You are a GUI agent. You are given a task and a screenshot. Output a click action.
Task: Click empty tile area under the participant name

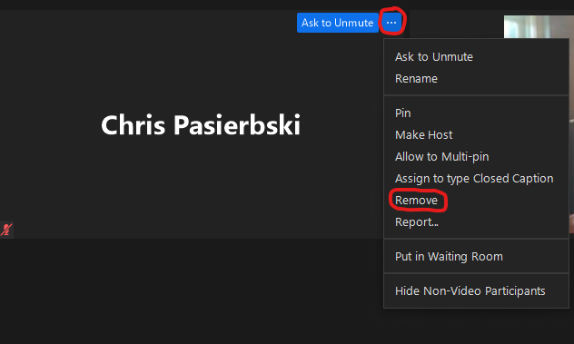(201, 183)
